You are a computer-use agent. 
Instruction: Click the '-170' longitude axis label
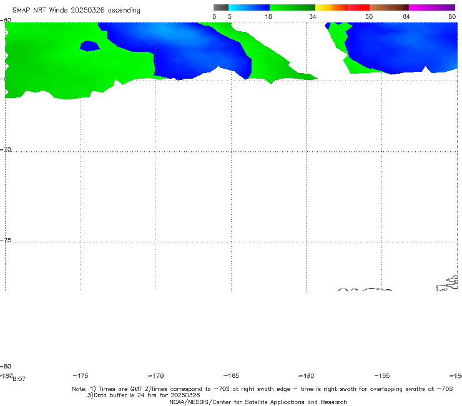pyautogui.click(x=156, y=375)
